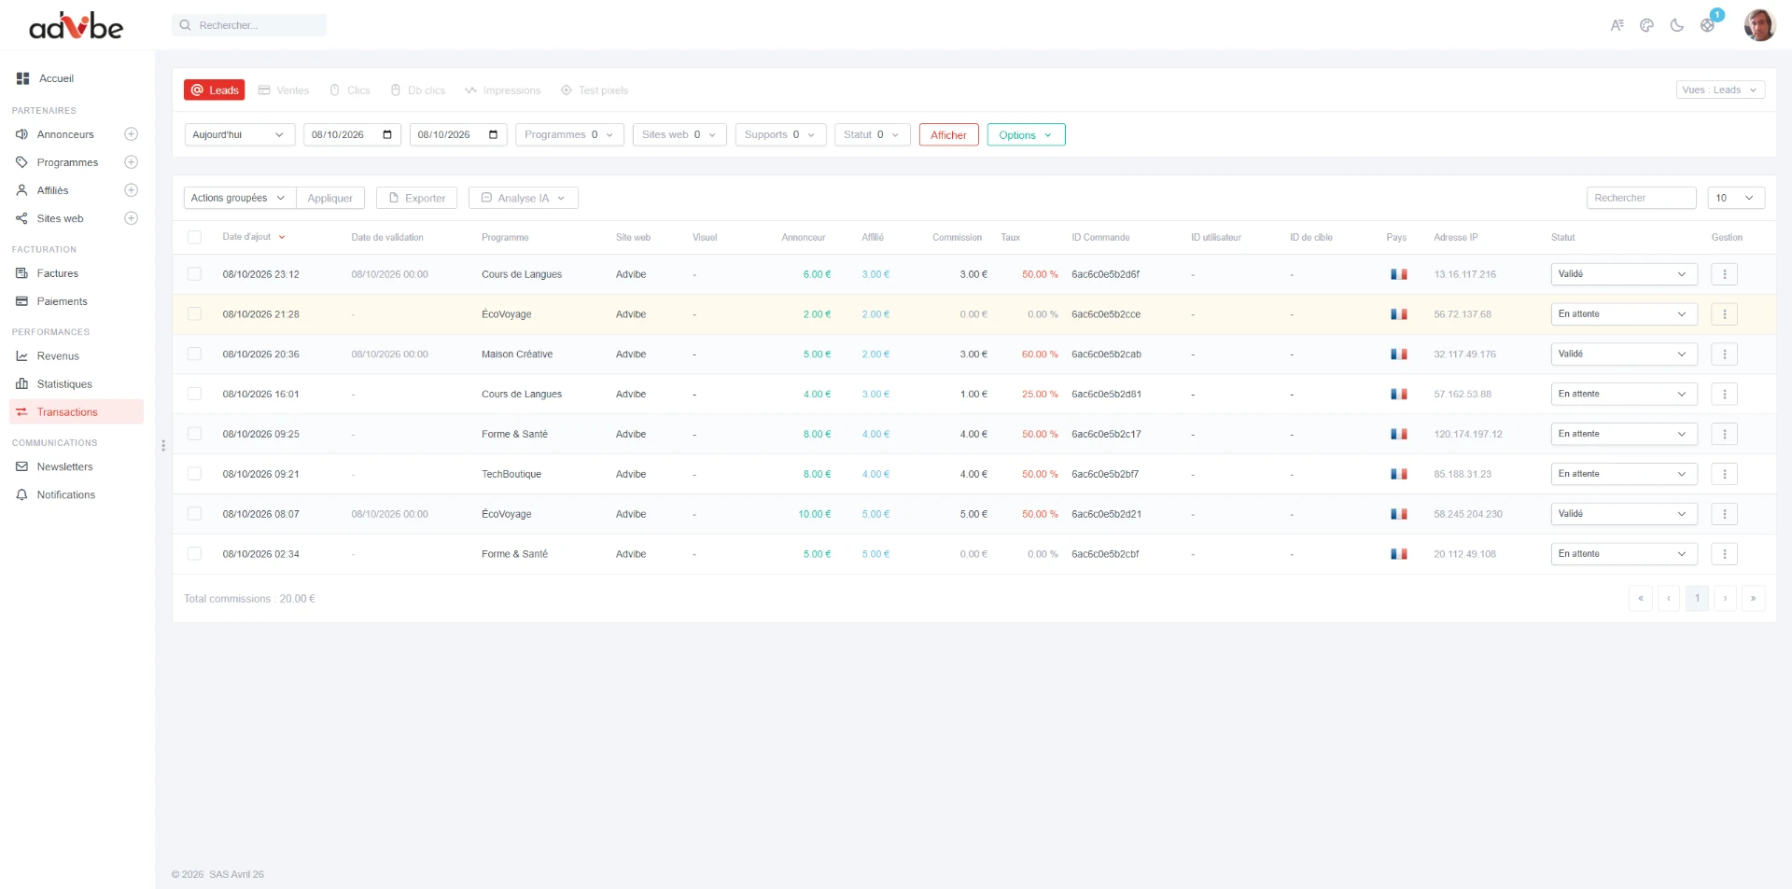Open row actions for 08/10/2026 09:21
Viewport: 1792px width, 889px height.
pos(1725,474)
